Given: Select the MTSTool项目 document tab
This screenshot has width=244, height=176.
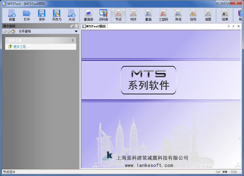Looking at the screenshot, I should click(95, 26).
